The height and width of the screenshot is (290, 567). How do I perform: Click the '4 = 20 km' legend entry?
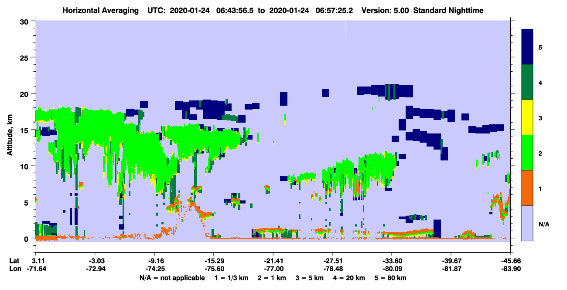349,278
